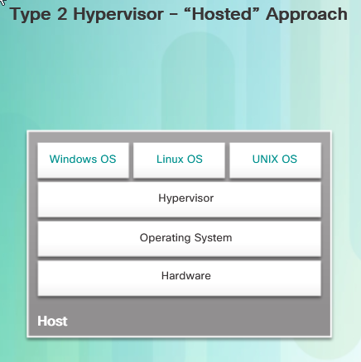Select the Linux OS box
This screenshot has height=362, width=361.
[x=179, y=160]
